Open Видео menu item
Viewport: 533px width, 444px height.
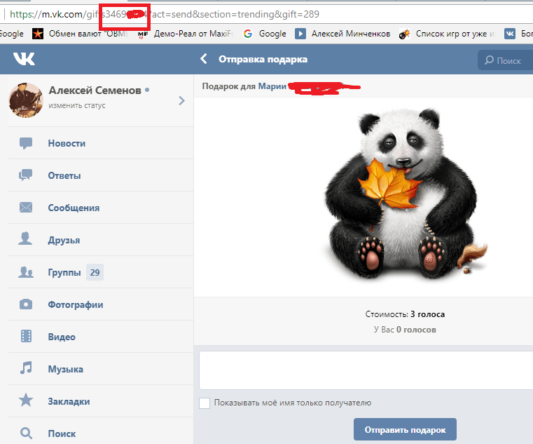coord(101,337)
